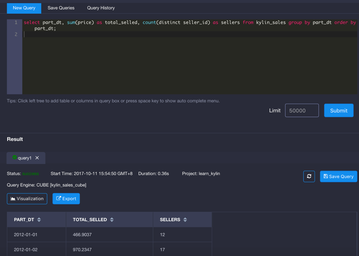Submit the SQL query
Viewport: 359px width, 256px height.
tap(339, 110)
